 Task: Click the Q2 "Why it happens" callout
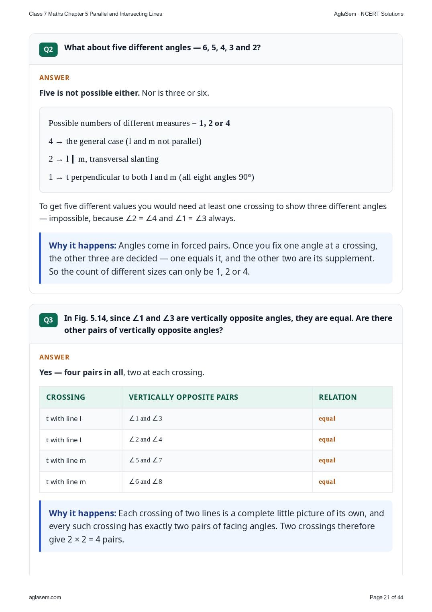[x=216, y=258]
